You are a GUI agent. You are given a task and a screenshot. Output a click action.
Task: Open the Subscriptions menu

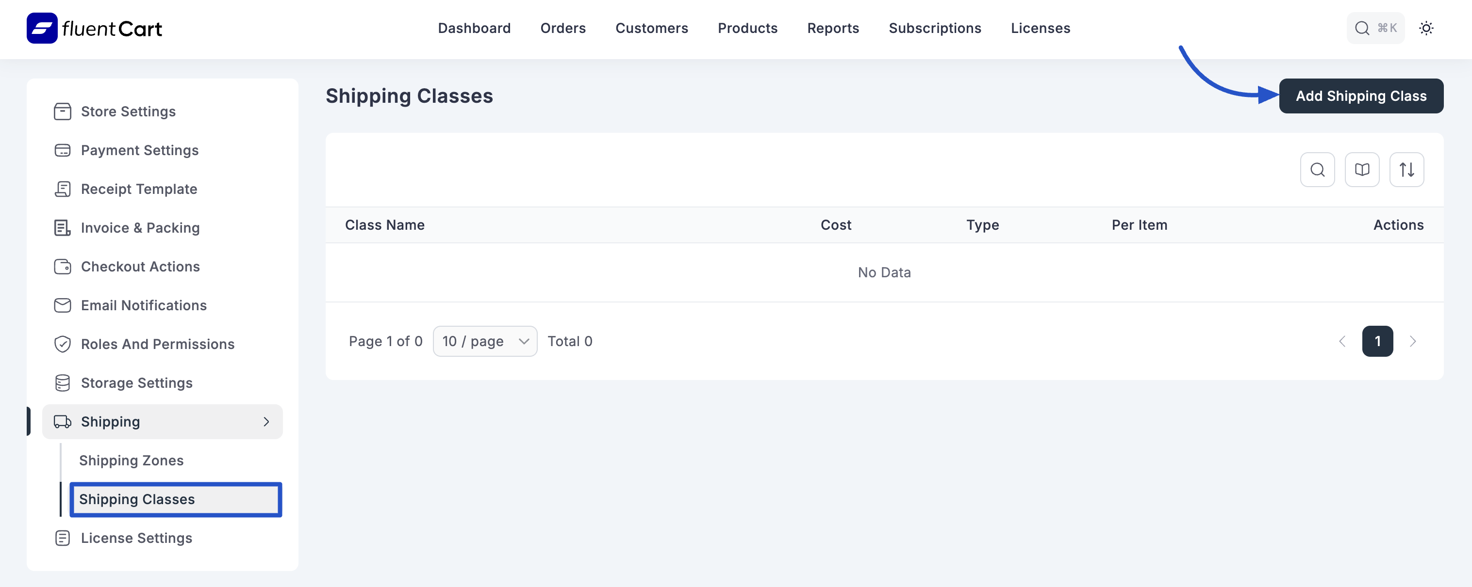pyautogui.click(x=934, y=28)
